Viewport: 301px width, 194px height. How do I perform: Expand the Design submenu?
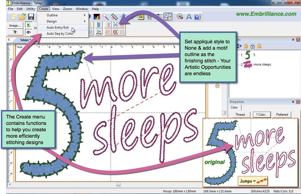63,21
